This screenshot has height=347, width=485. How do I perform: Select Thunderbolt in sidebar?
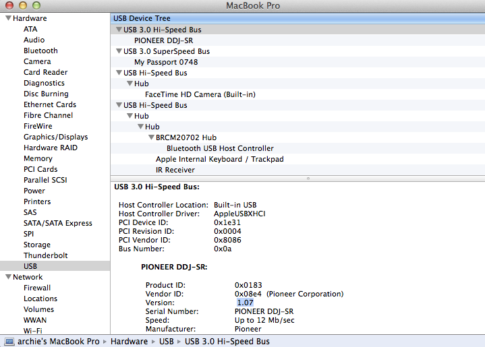click(x=45, y=255)
